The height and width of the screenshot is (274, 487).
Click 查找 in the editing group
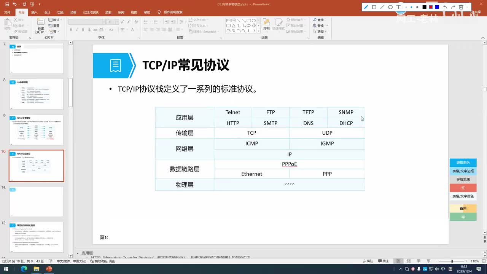click(318, 20)
